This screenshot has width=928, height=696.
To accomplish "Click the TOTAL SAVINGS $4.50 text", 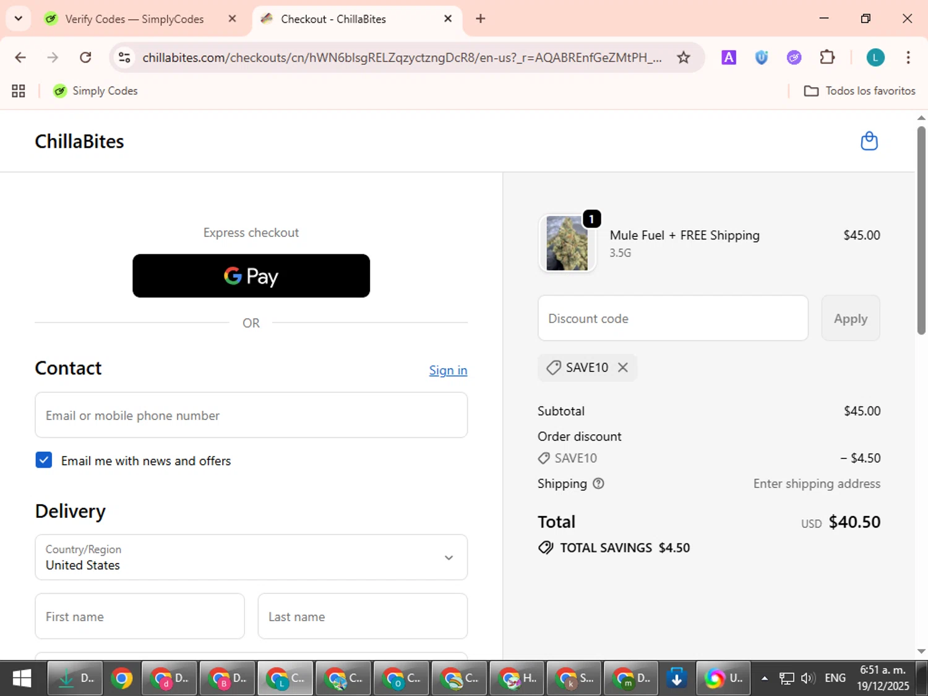I will click(x=625, y=548).
